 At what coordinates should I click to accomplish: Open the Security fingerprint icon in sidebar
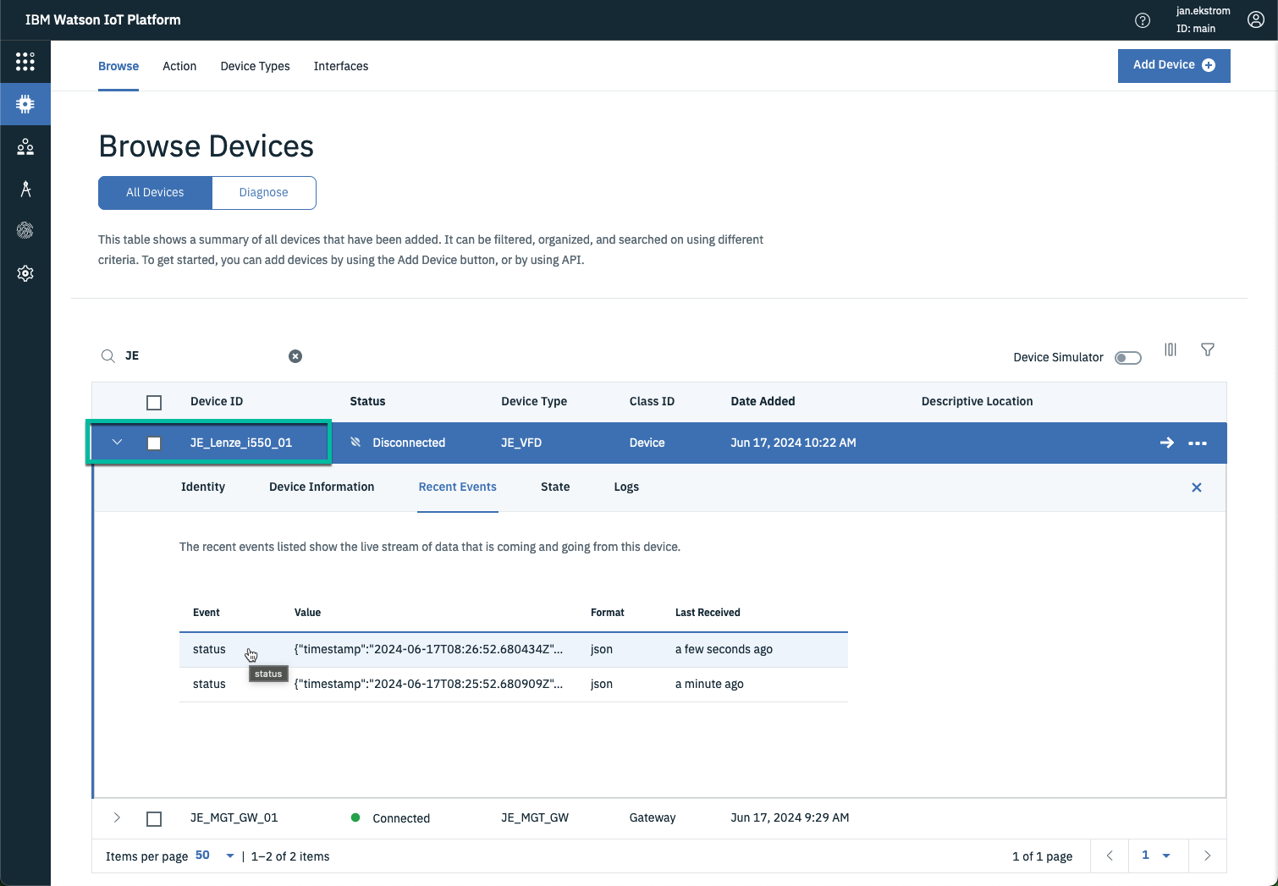tap(25, 230)
